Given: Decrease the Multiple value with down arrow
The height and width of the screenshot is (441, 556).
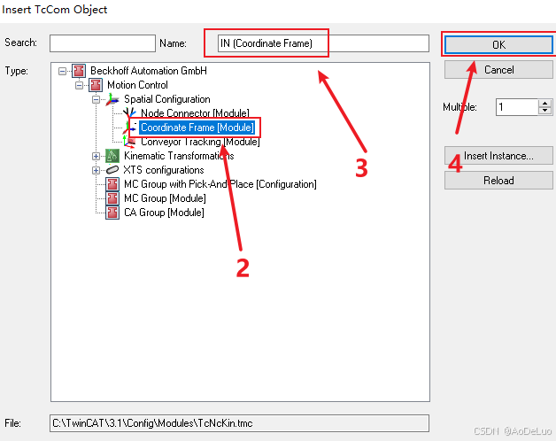Looking at the screenshot, I should pyautogui.click(x=545, y=111).
